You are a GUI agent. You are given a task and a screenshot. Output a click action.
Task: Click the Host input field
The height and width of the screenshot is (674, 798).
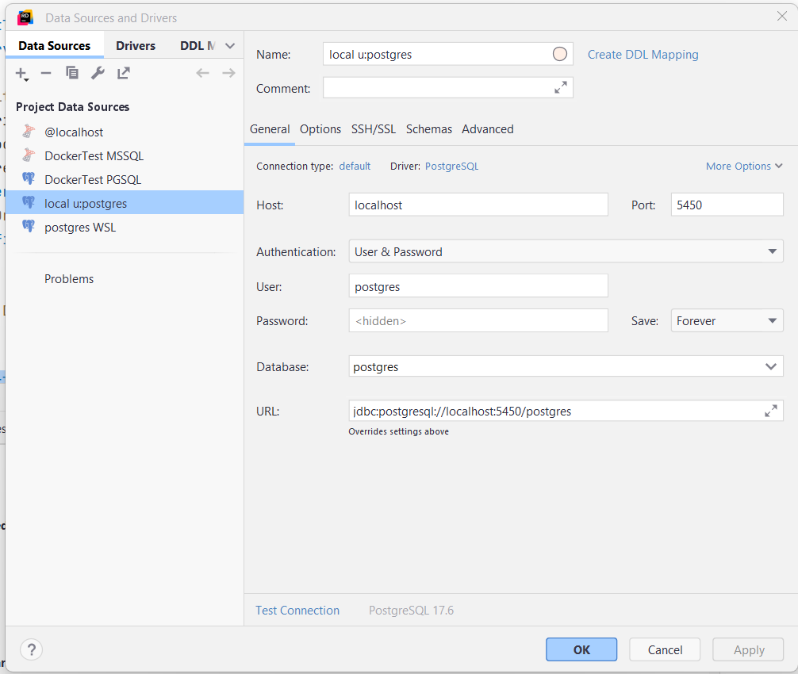click(478, 205)
